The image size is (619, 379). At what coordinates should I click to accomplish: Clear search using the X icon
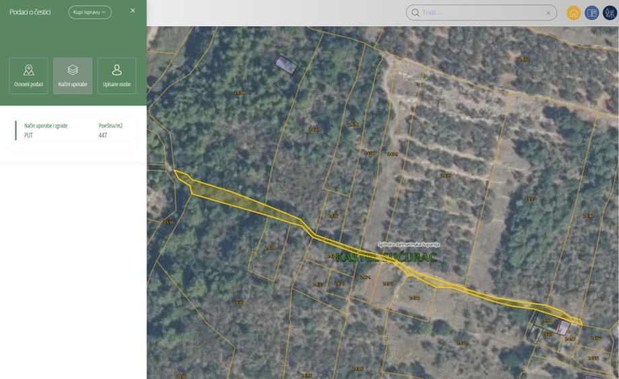(x=548, y=13)
